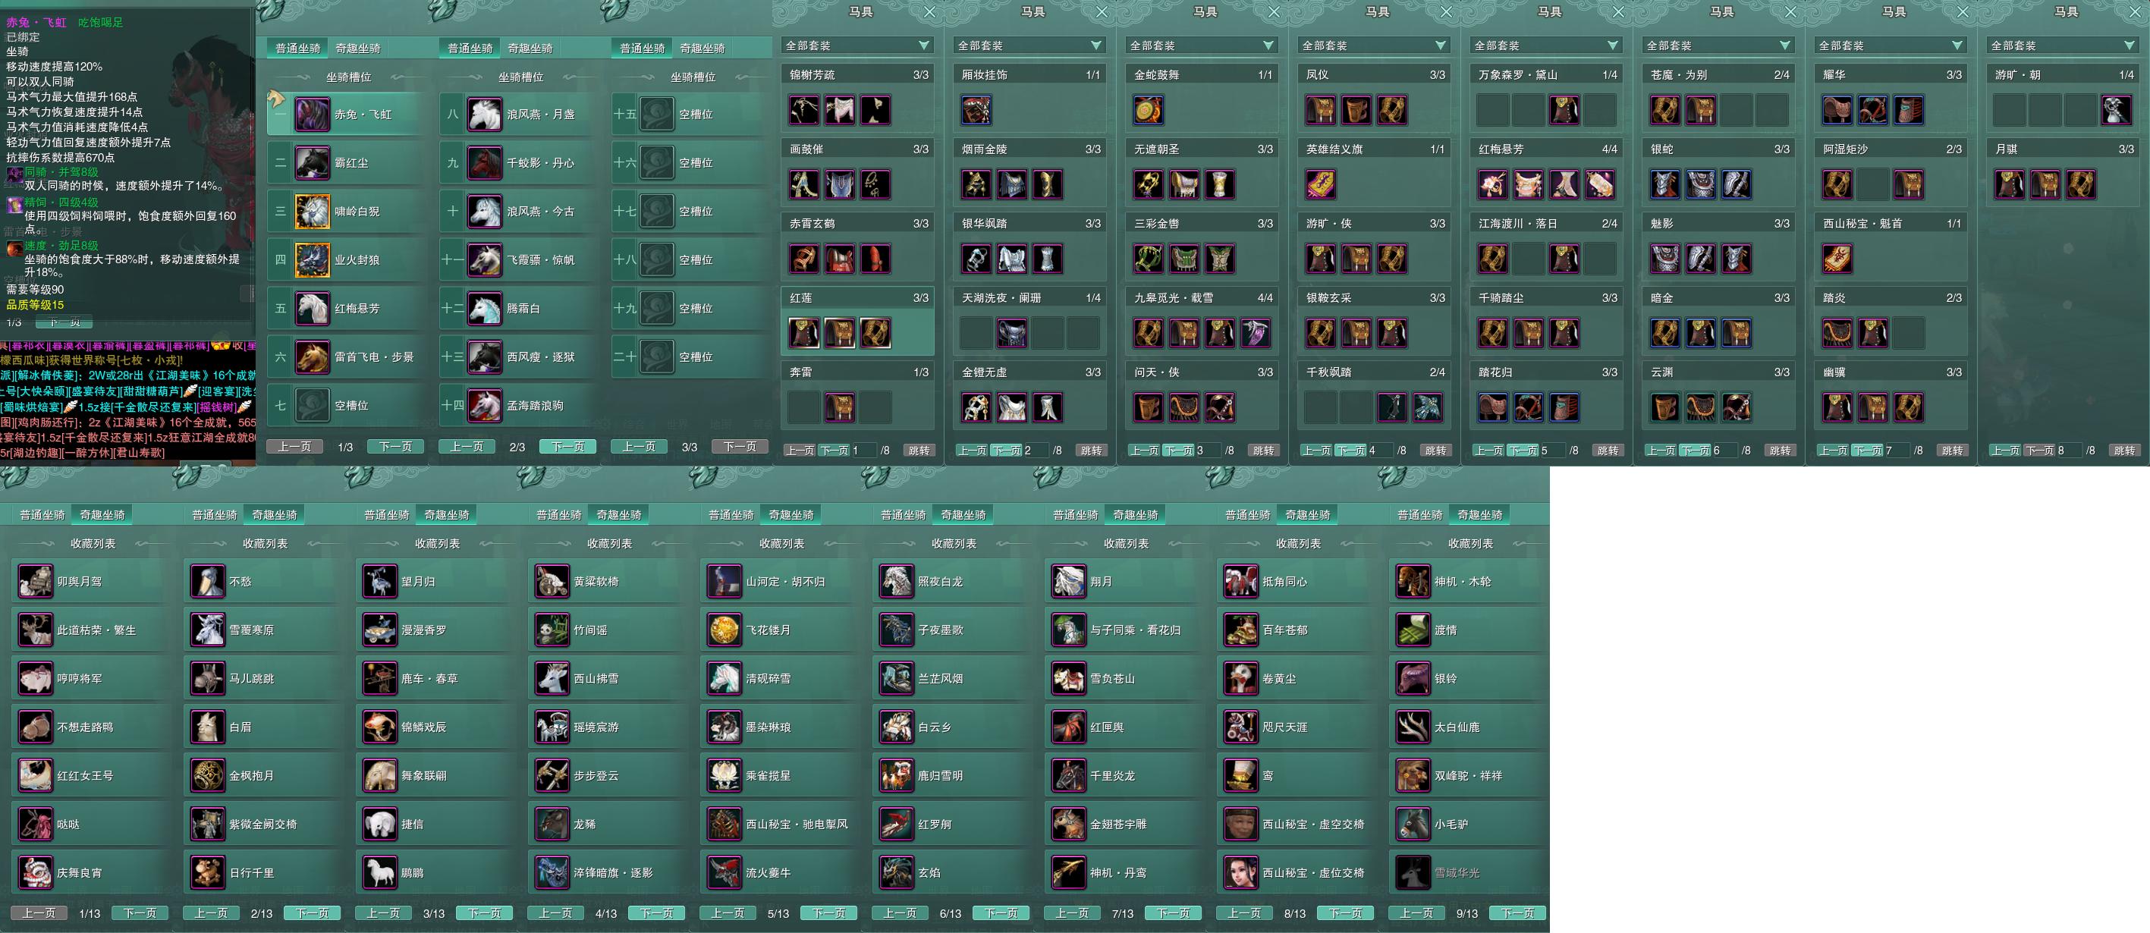The height and width of the screenshot is (933, 2150).
Task: Select the 西山秘宝·魁首 gear item icon
Action: (1837, 259)
